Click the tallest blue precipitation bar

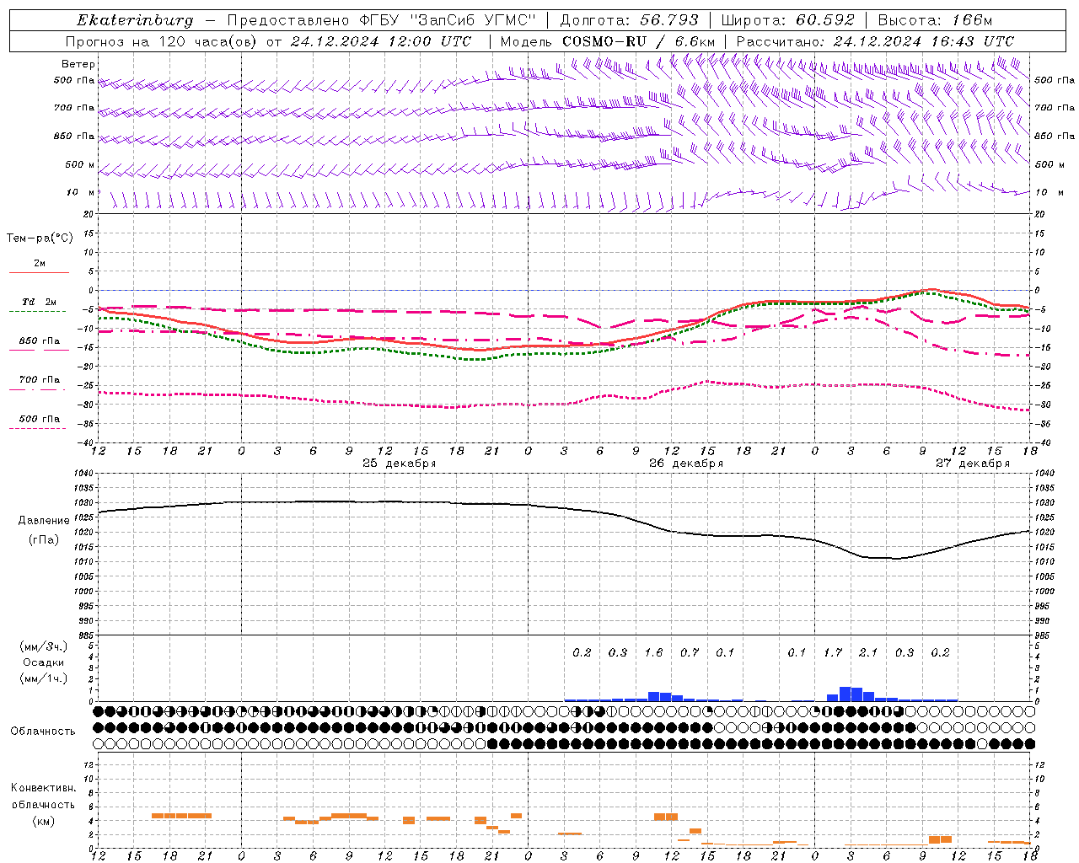pos(845,694)
